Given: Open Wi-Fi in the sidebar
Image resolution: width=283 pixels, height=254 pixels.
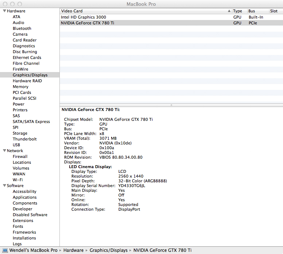Looking at the screenshot, I should click(18, 180).
